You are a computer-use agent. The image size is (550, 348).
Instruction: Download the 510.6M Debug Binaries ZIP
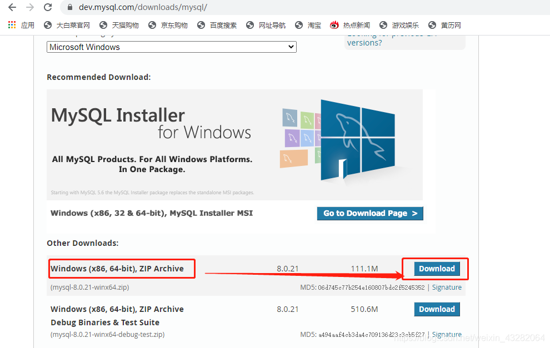pos(437,310)
